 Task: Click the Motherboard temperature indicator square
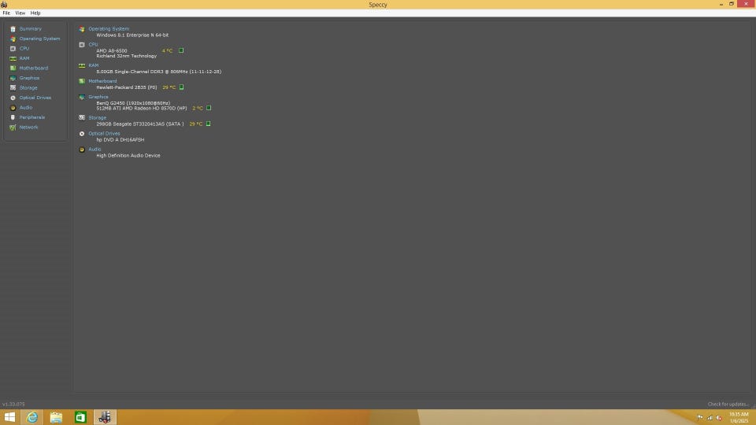coord(182,87)
